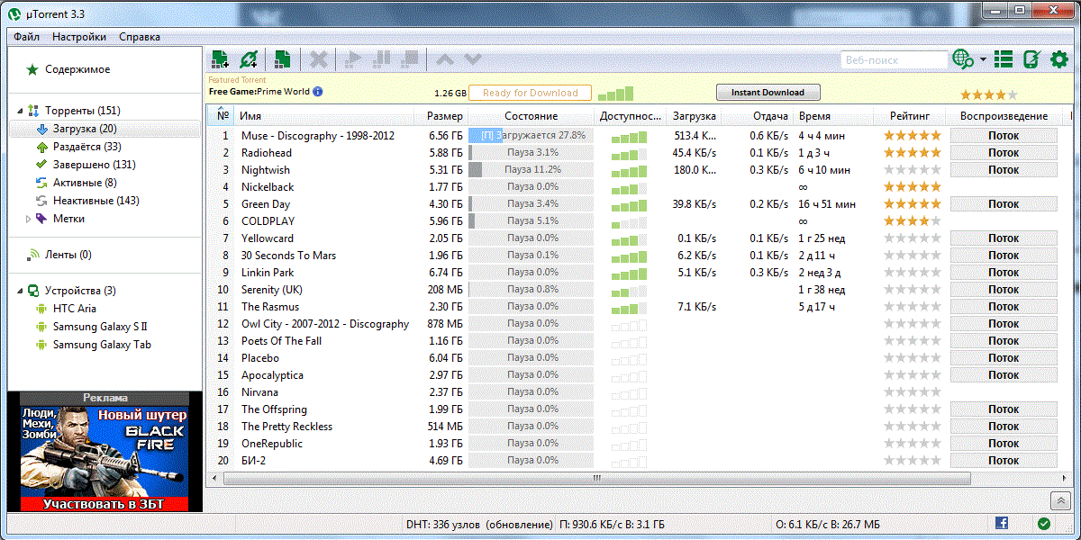
Task: Click the info icon beside Prime World
Action: click(x=317, y=92)
